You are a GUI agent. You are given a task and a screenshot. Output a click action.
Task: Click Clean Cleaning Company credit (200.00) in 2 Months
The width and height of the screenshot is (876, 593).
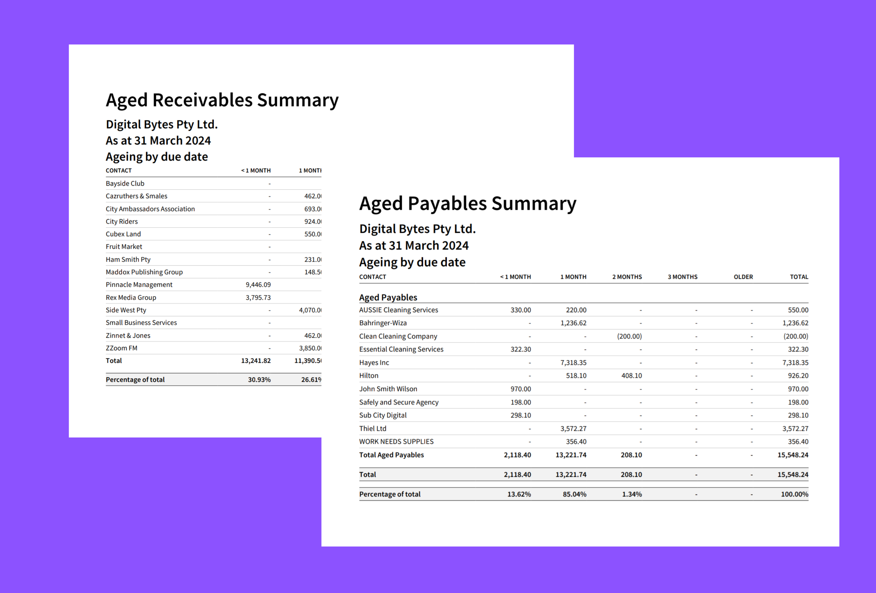pyautogui.click(x=629, y=336)
